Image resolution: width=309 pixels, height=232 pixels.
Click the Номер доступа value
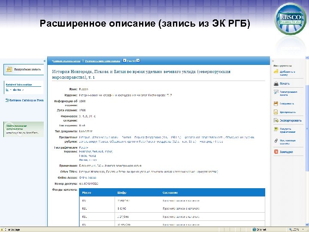click(88, 184)
